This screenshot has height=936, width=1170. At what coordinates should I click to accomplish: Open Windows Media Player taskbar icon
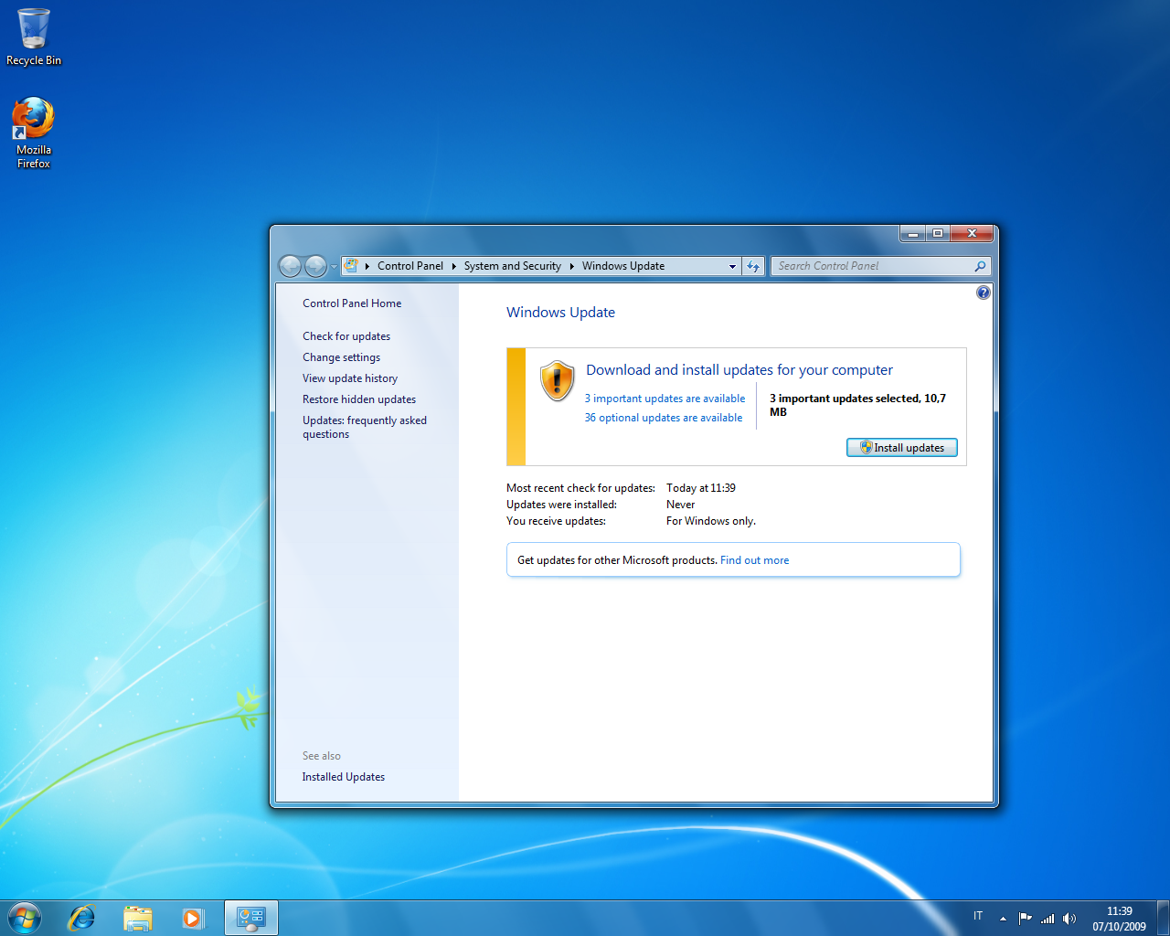pos(192,918)
